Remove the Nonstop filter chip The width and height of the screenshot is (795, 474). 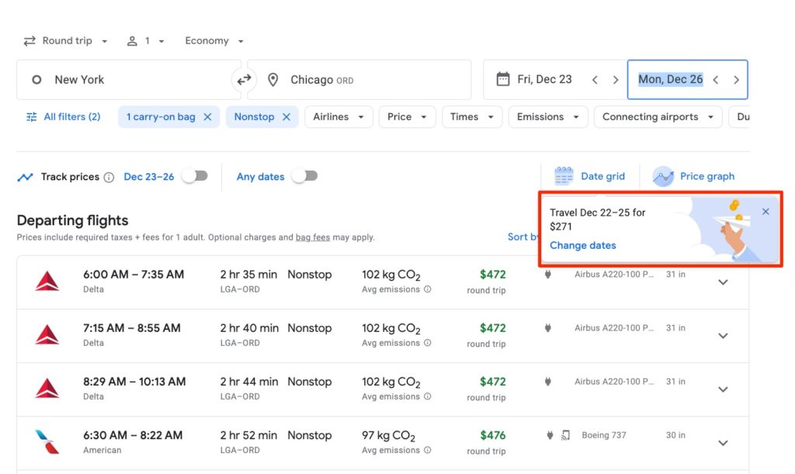286,117
